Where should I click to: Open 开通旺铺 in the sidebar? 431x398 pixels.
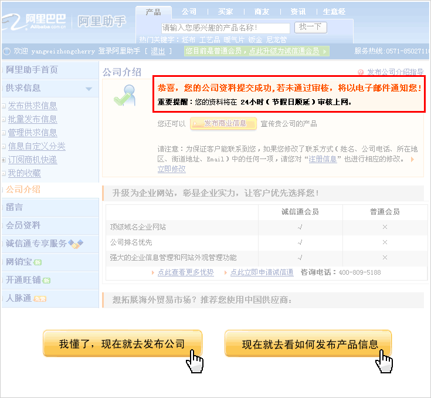pyautogui.click(x=23, y=280)
